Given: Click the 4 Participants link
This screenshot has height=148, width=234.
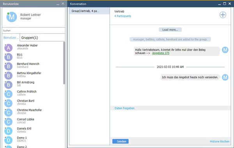Looking at the screenshot, I should tap(123, 16).
